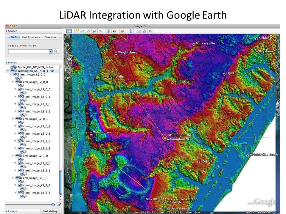
Task: Click the Bayshore placemark on map
Action: click(257, 52)
